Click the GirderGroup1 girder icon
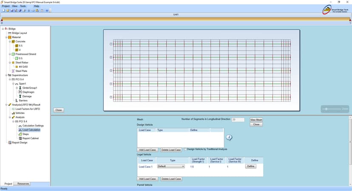The width and height of the screenshot is (352, 191). [x=20, y=88]
